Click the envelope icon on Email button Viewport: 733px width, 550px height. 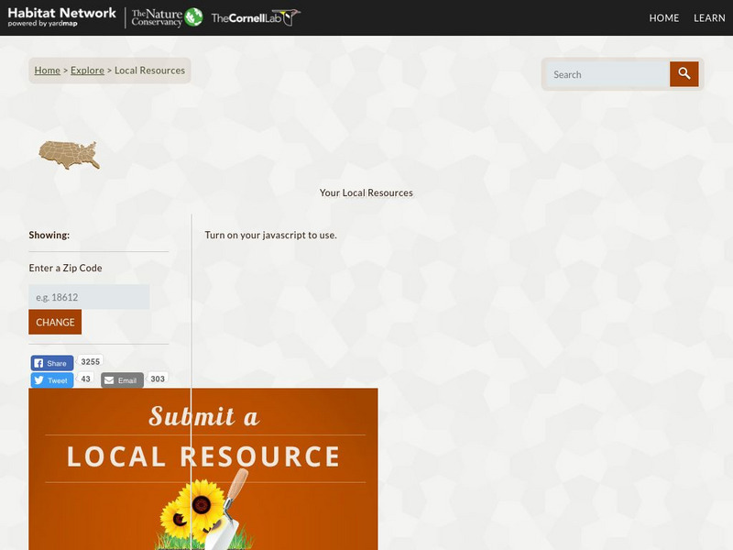[111, 379]
